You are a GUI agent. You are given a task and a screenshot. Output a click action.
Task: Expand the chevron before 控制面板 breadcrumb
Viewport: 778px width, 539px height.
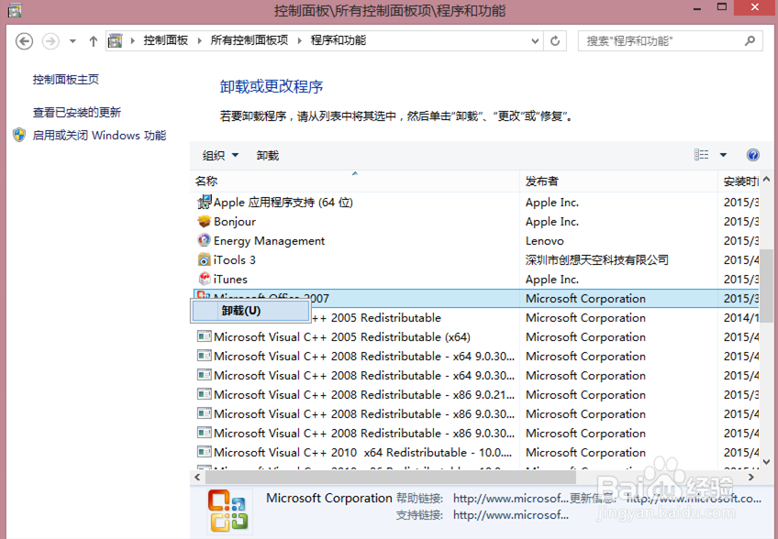[x=132, y=40]
